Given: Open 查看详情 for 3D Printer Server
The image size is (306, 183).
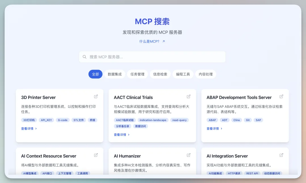Looking at the screenshot, I should (29, 129).
